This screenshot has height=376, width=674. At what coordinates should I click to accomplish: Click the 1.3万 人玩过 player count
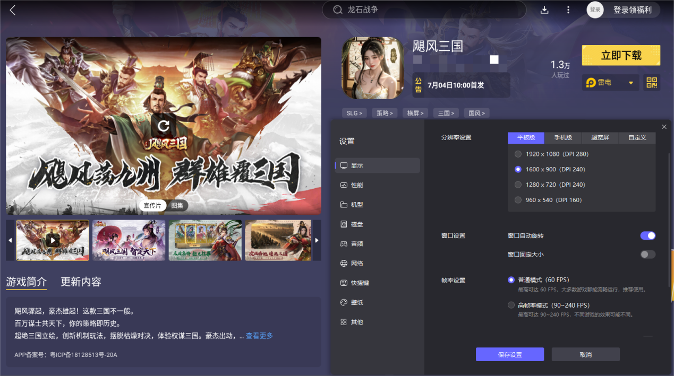[x=560, y=69]
